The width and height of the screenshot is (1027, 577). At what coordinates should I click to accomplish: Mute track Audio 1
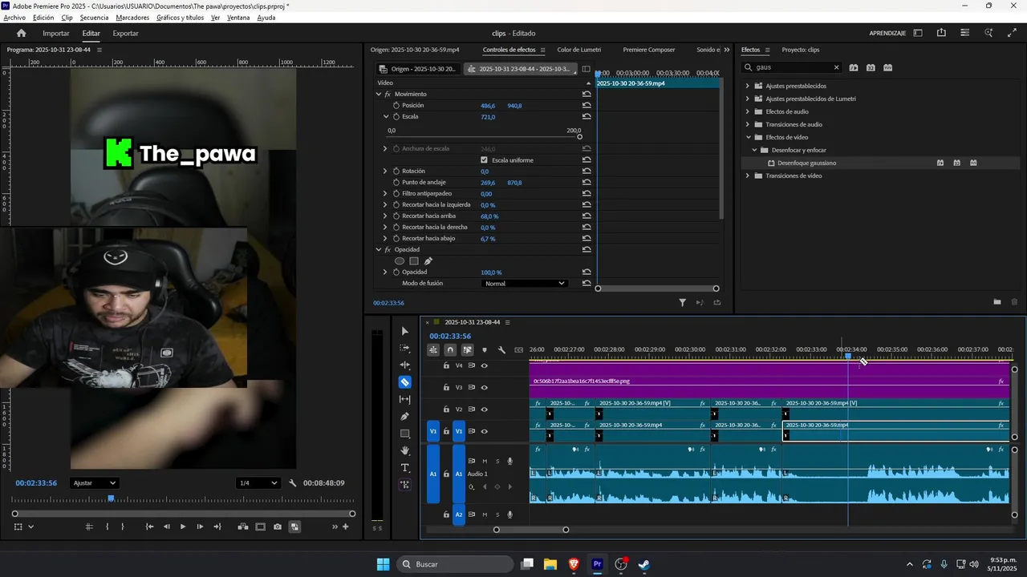485,461
